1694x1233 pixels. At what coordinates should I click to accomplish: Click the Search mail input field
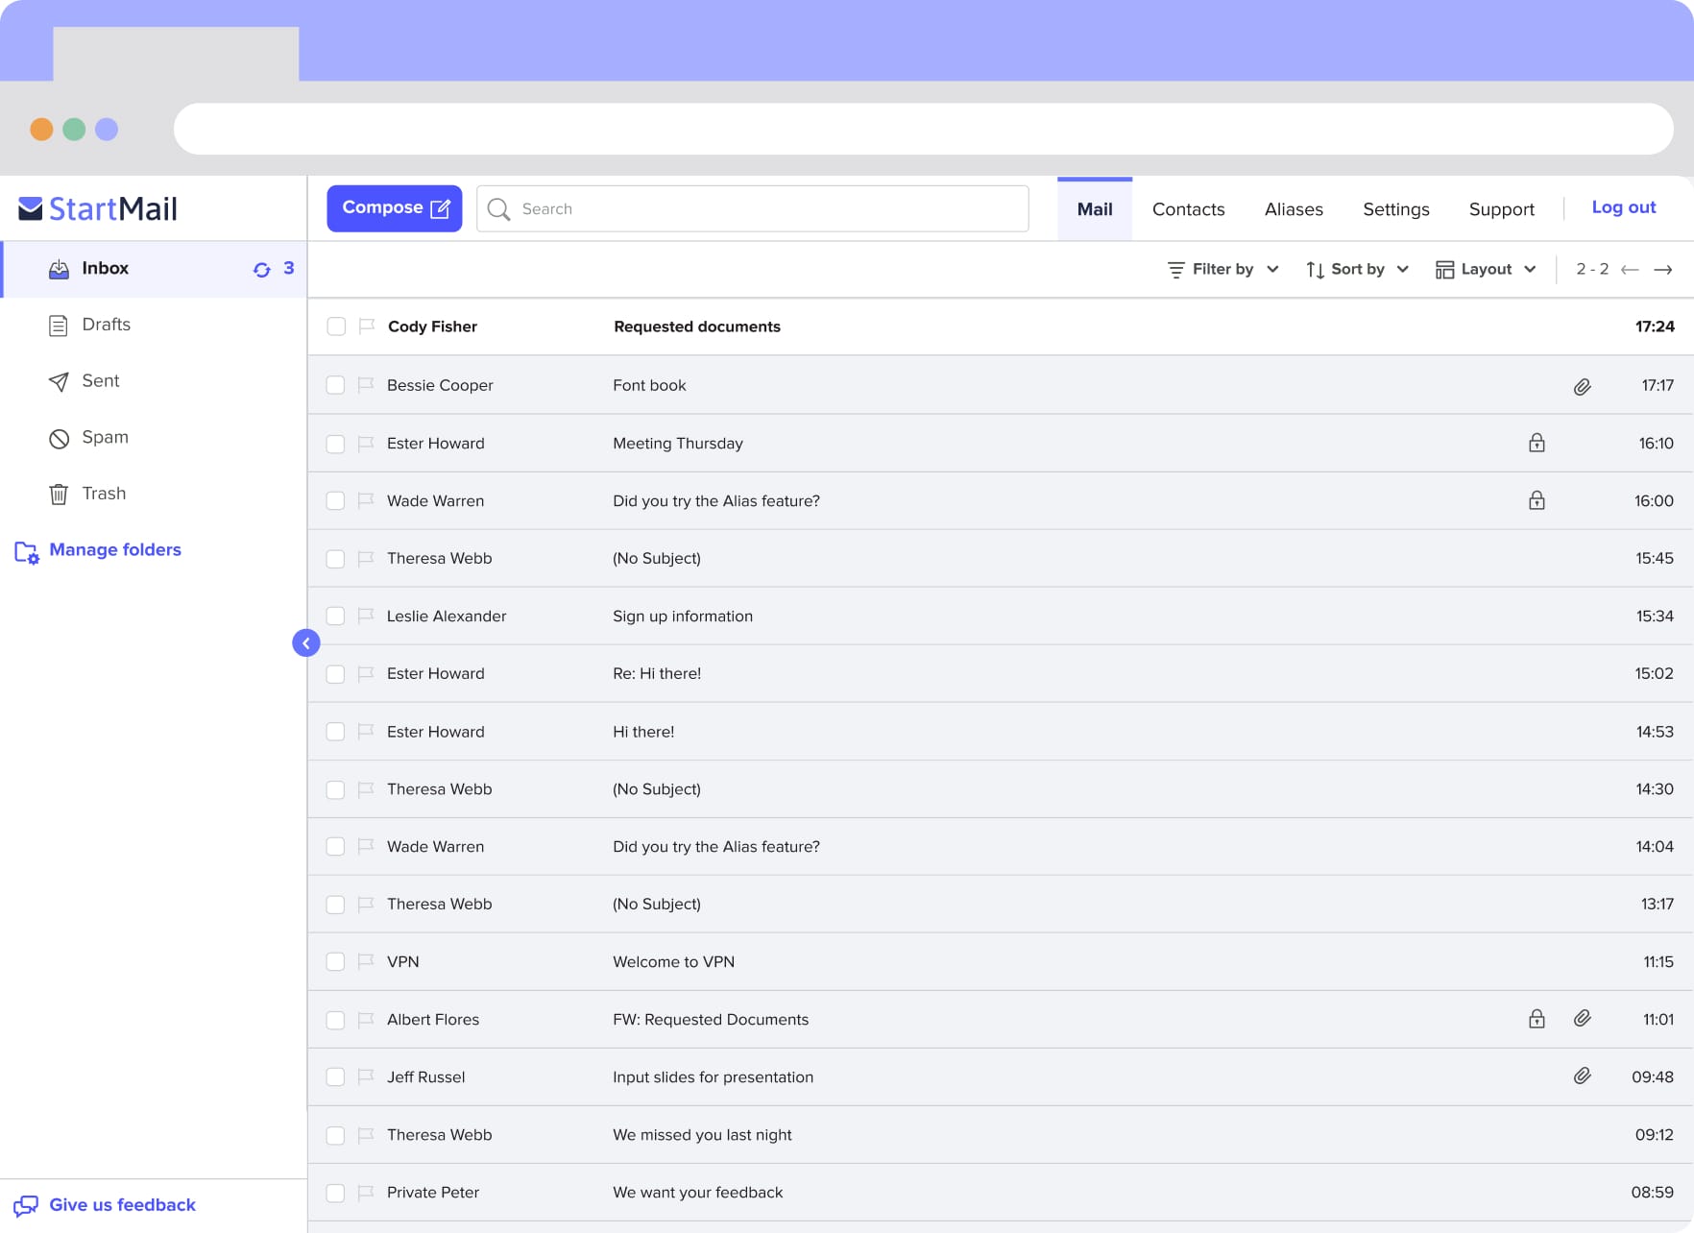(x=753, y=209)
